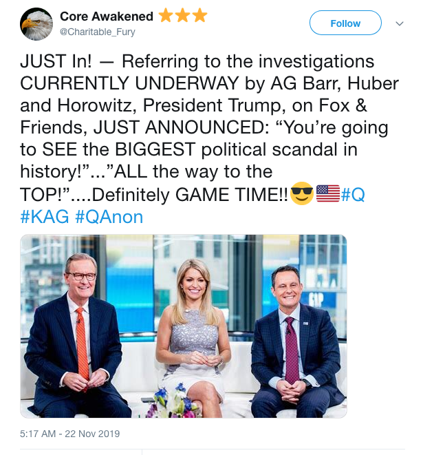Click the Core Awakened display name
Screen dimensions: 423x455
[106, 16]
